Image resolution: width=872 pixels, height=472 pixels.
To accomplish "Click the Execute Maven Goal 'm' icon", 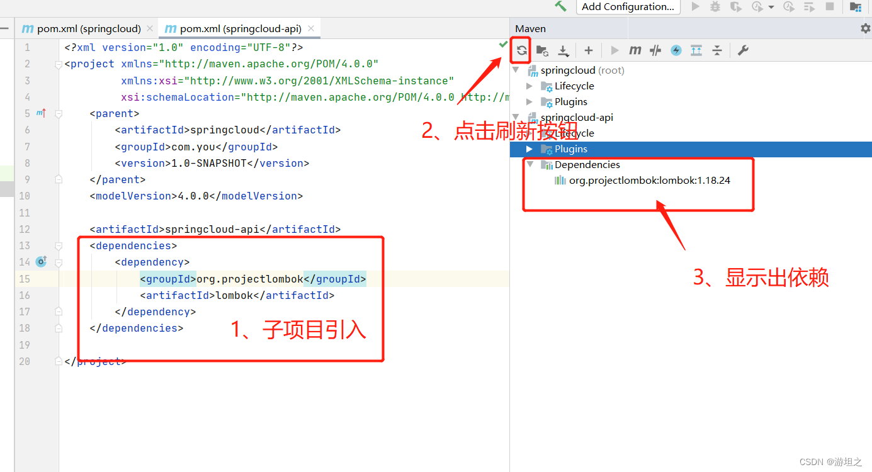I will tap(635, 50).
